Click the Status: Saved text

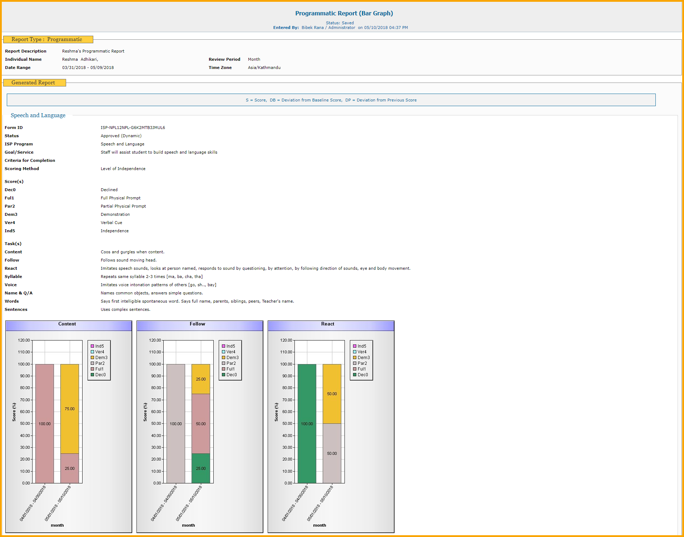point(339,23)
